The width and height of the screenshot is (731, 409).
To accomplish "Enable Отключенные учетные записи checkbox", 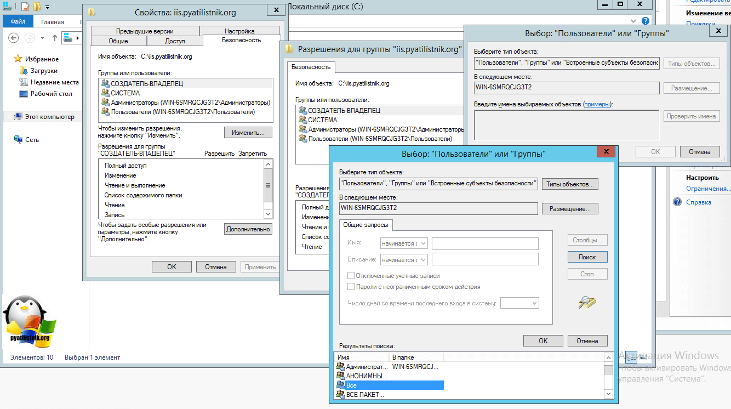I will (351, 276).
